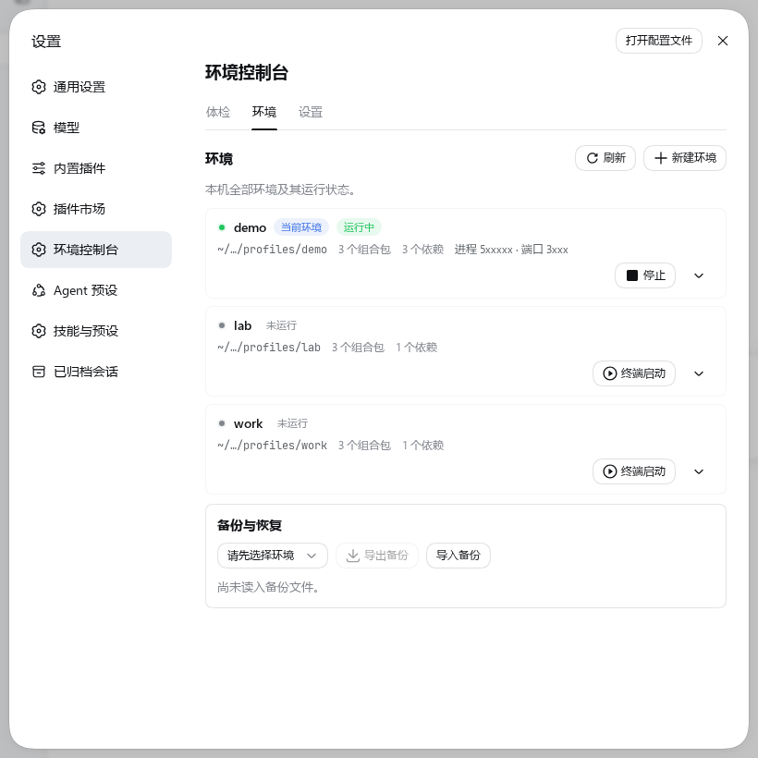758x758 pixels.
Task: Click the play icon for work environment
Action: [x=609, y=471]
